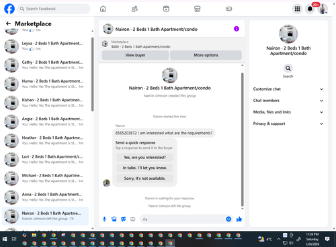This screenshot has height=247, width=336.
Task: Select Nairon conversation in chat list
Action: (x=45, y=216)
